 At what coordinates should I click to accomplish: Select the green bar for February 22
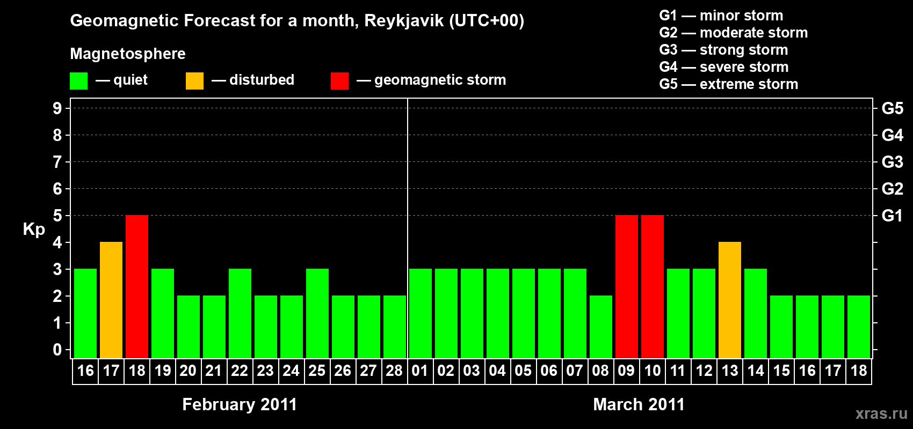(240, 313)
